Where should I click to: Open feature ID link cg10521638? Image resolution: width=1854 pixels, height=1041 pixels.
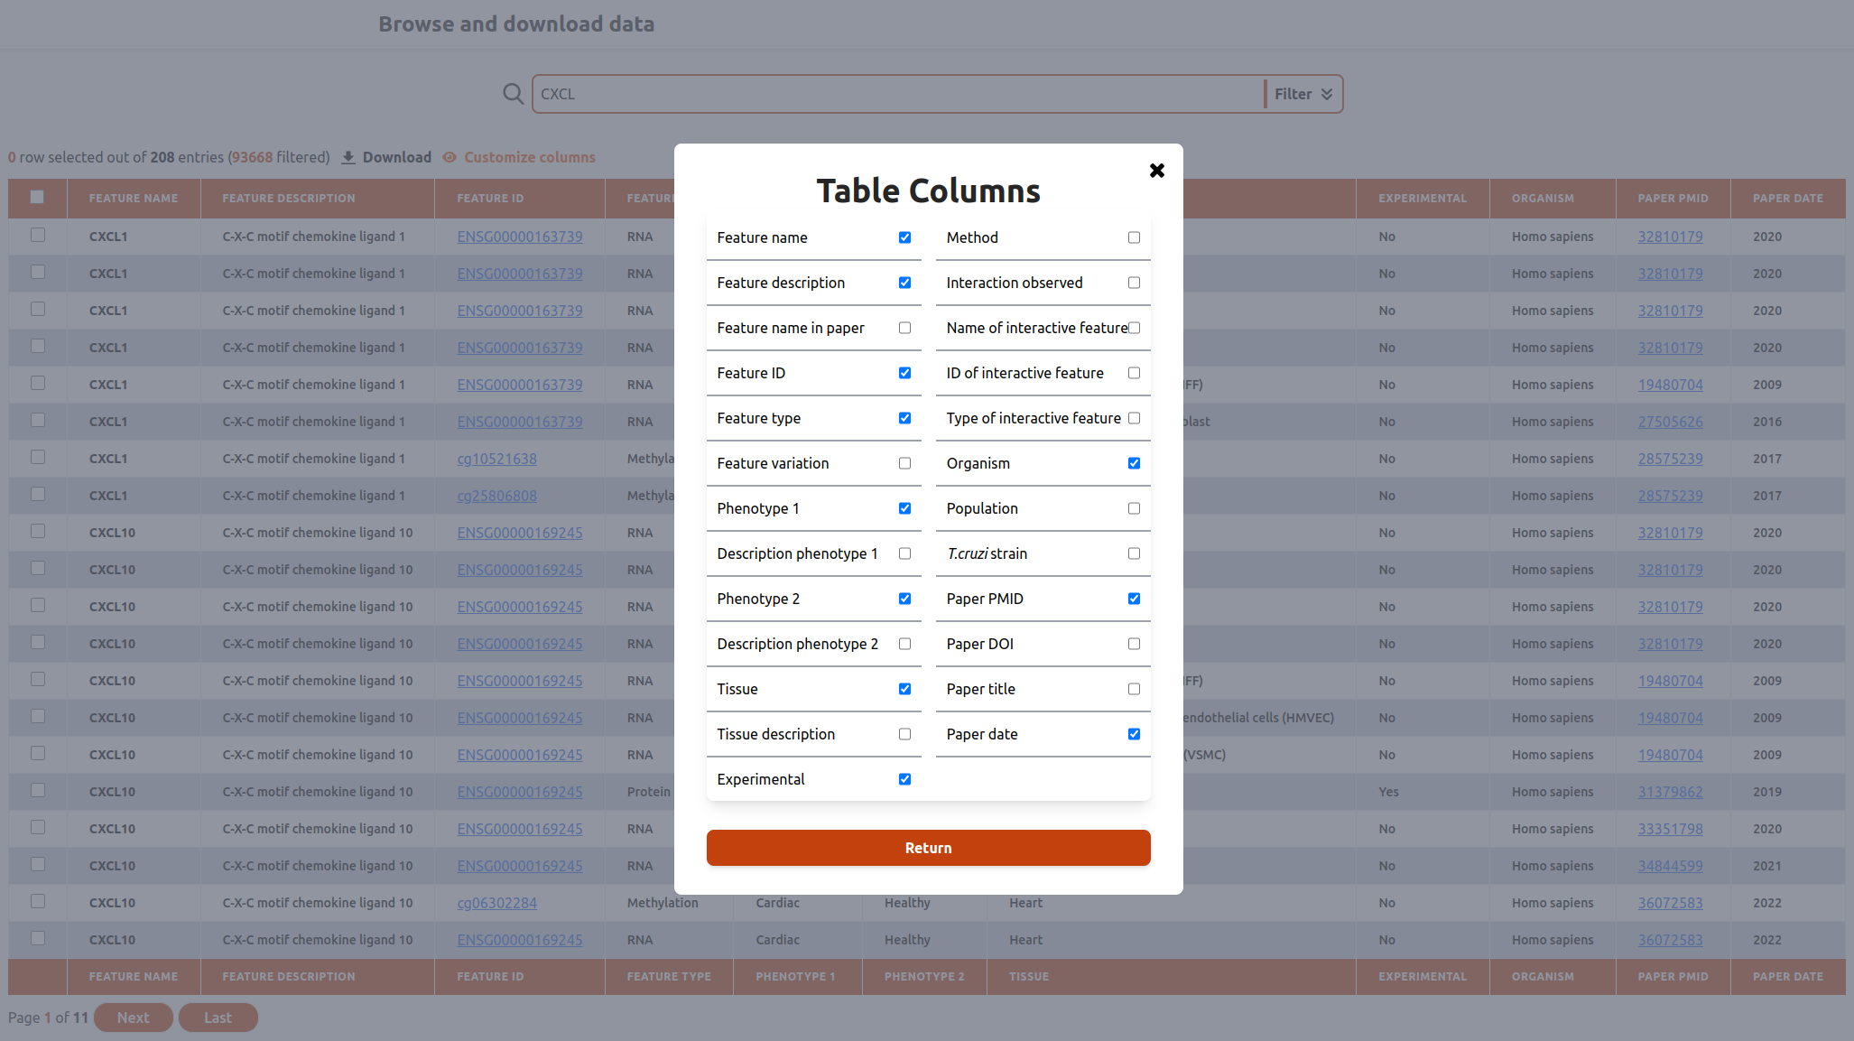(496, 459)
